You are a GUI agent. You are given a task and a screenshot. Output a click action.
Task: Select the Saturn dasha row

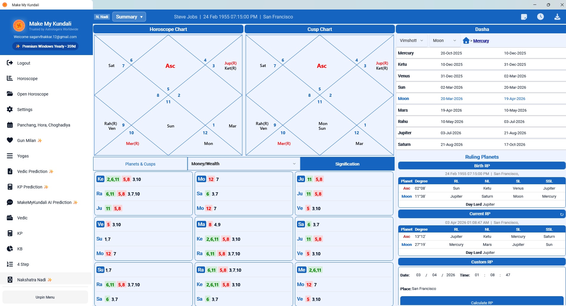(x=481, y=144)
